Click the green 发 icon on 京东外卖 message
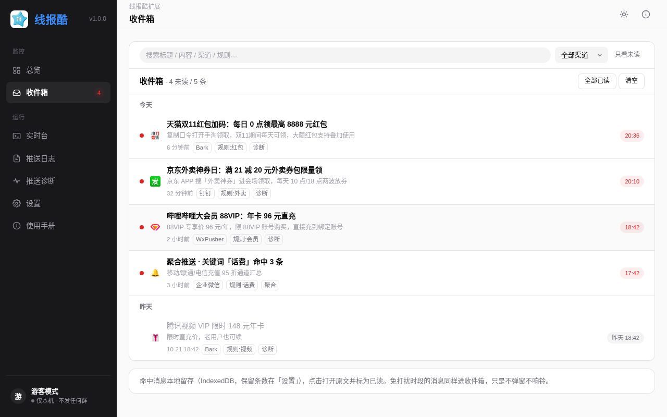The image size is (667, 417). coord(155,181)
